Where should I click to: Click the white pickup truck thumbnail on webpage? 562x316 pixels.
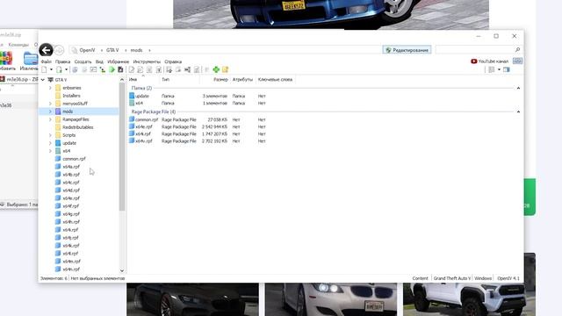pyautogui.click(x=469, y=299)
